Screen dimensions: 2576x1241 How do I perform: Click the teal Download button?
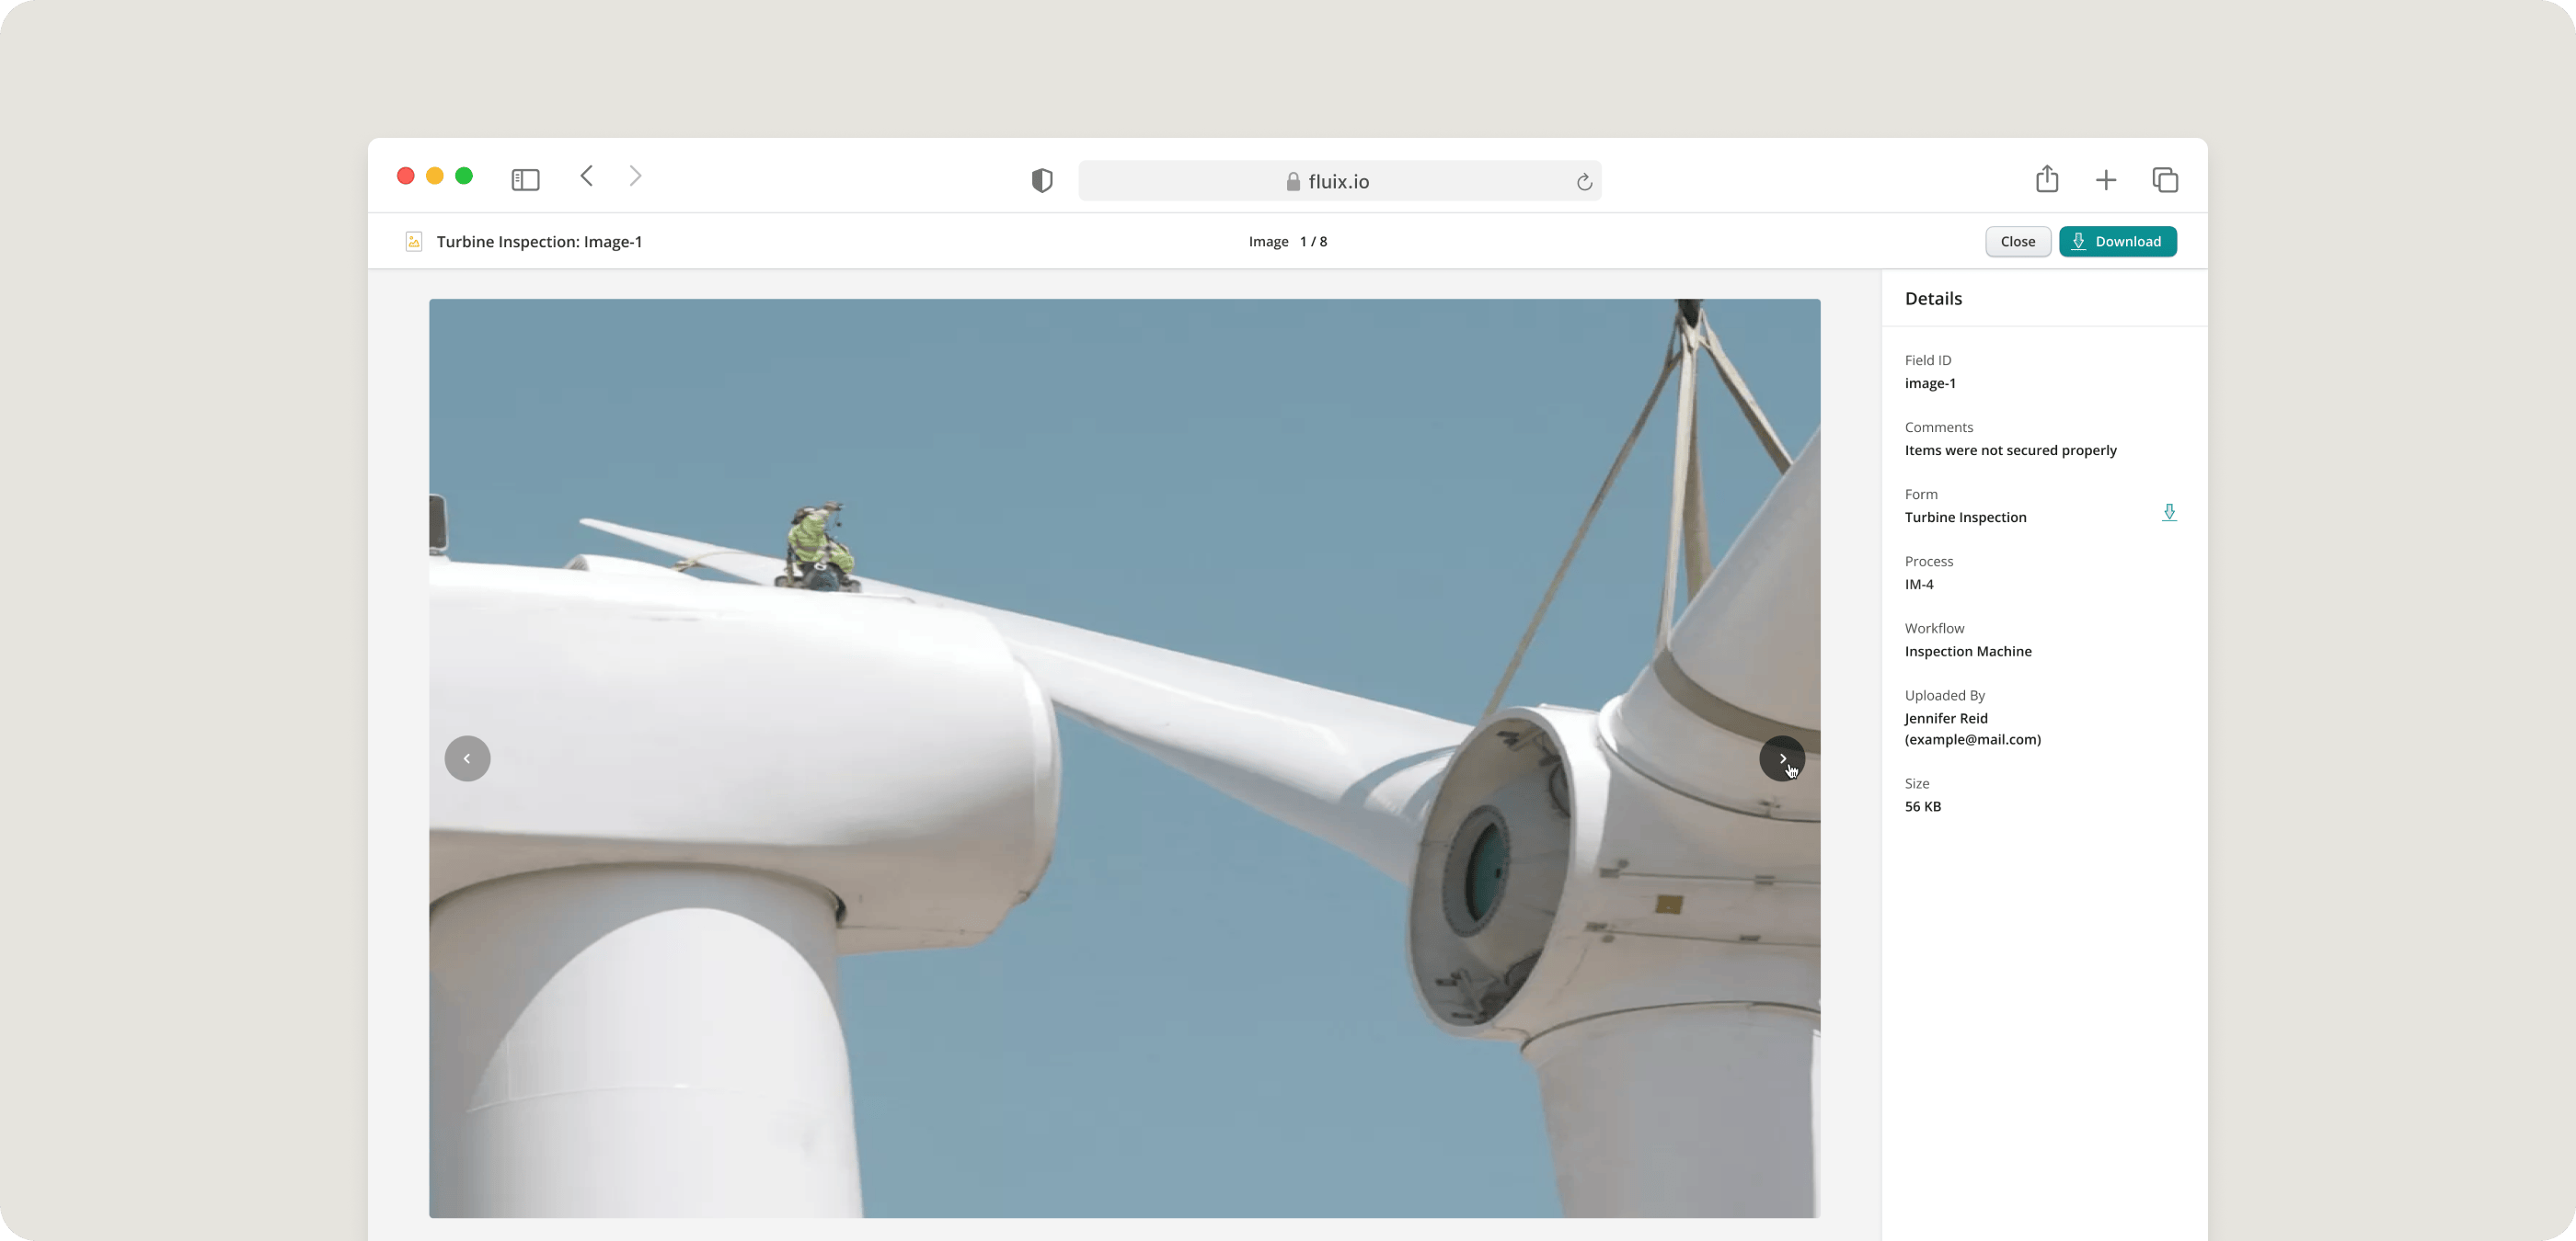(2117, 242)
